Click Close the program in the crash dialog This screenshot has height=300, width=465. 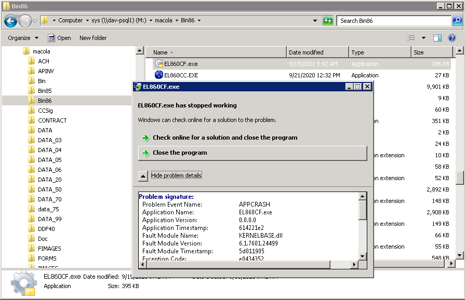253,153
